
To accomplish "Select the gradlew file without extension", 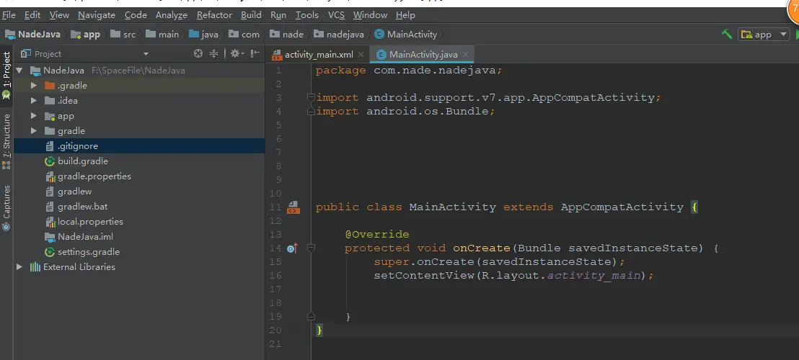I will tap(139, 192).
